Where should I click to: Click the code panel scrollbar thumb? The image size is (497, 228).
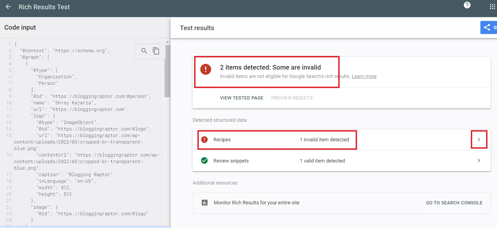point(167,71)
